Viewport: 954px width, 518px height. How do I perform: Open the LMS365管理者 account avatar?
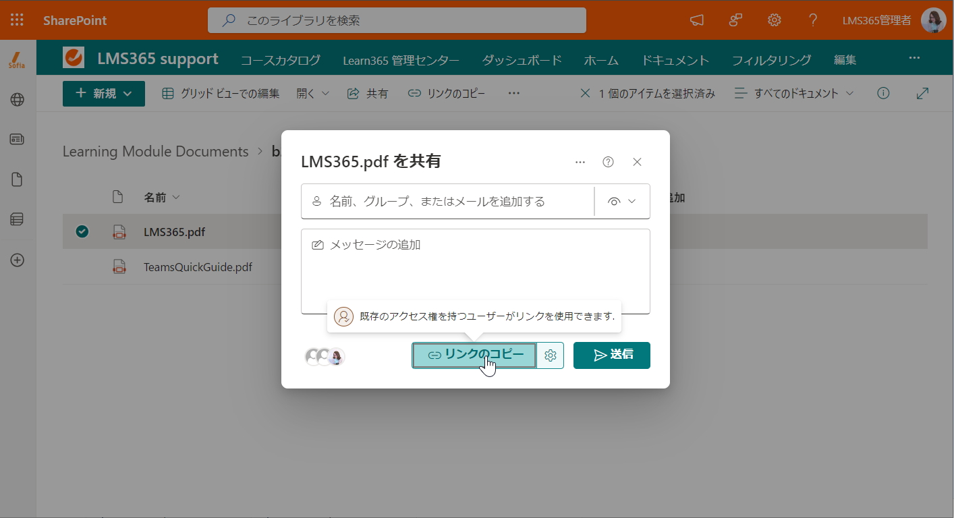[934, 20]
